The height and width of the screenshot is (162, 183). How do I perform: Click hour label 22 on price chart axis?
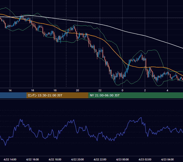pos(100,90)
